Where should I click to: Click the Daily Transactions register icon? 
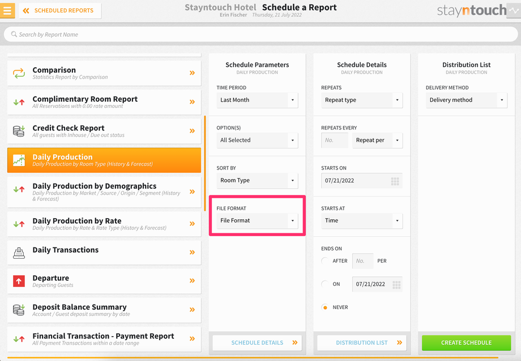(19, 253)
